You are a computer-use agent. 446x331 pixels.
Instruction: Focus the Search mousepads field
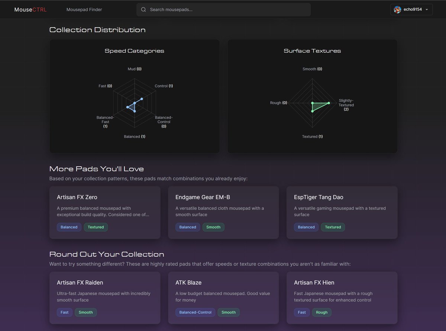[x=223, y=10]
